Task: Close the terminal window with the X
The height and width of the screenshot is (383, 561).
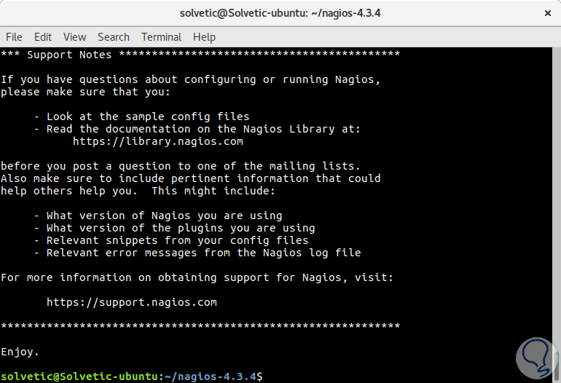Action: point(547,12)
